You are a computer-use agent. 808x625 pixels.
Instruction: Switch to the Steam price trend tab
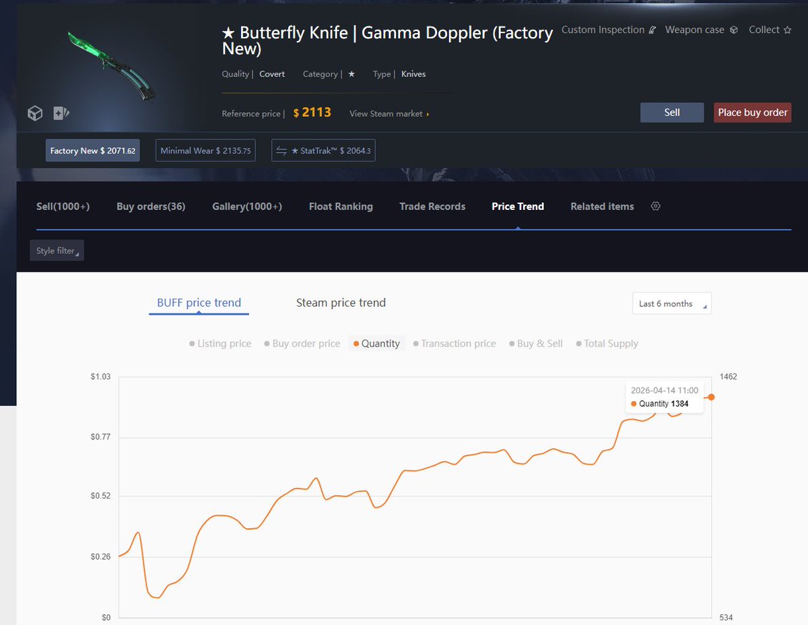click(x=340, y=303)
